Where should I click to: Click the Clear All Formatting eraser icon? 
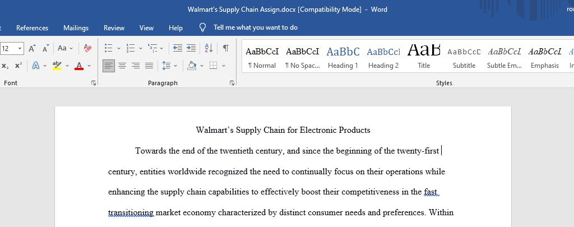88,48
